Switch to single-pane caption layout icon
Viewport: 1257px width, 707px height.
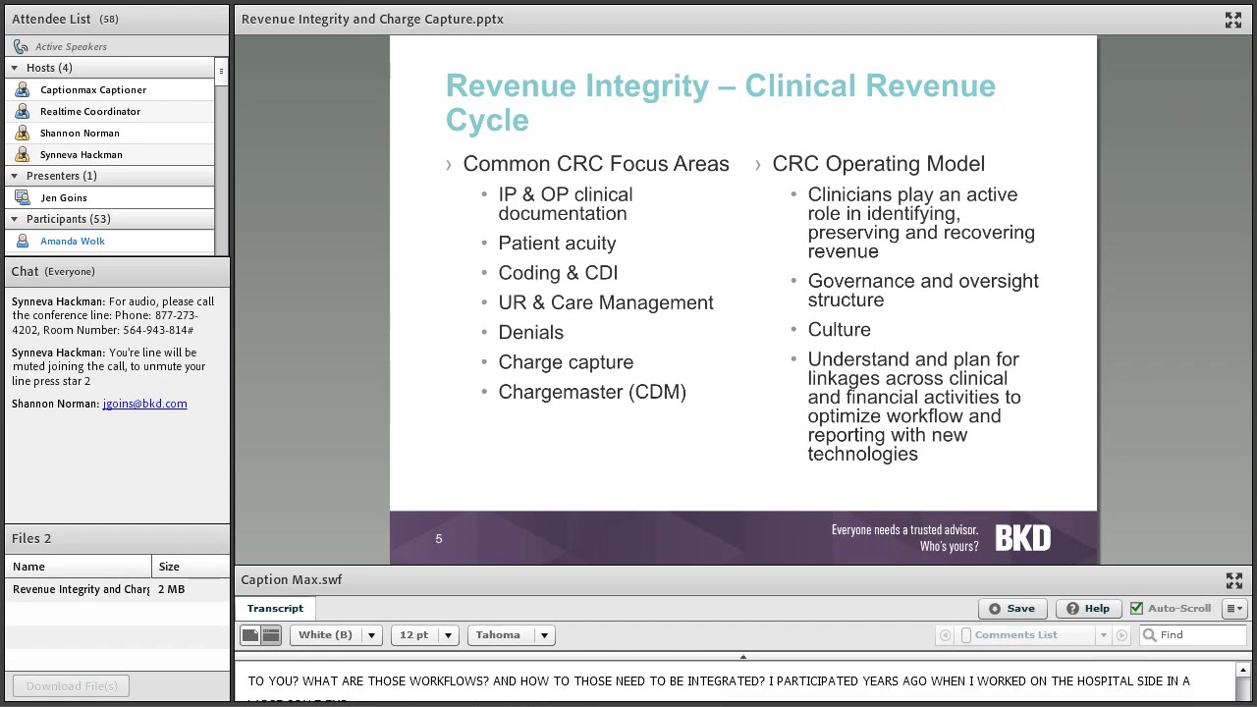coord(250,635)
